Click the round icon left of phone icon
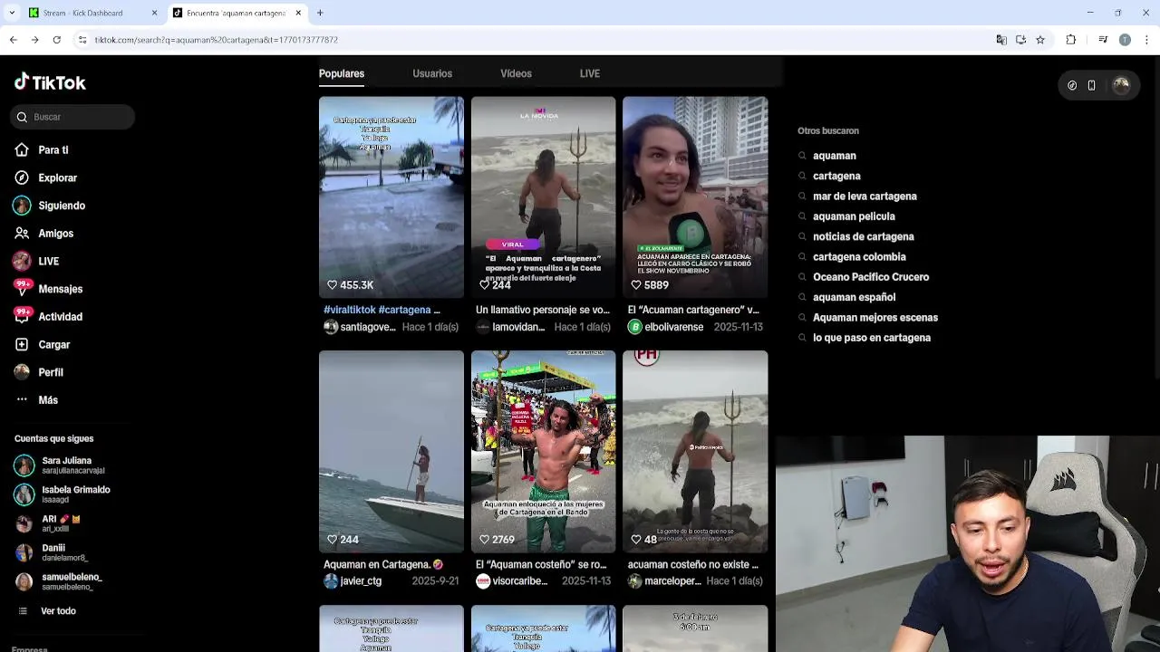This screenshot has height=652, width=1160. click(x=1072, y=85)
